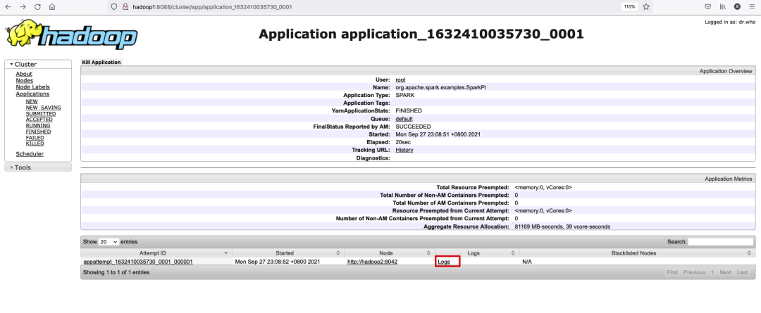
Task: Click page 1 in pagination
Action: tap(712, 272)
